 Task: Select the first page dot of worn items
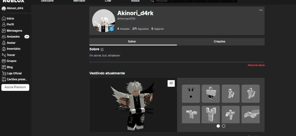click(218, 126)
